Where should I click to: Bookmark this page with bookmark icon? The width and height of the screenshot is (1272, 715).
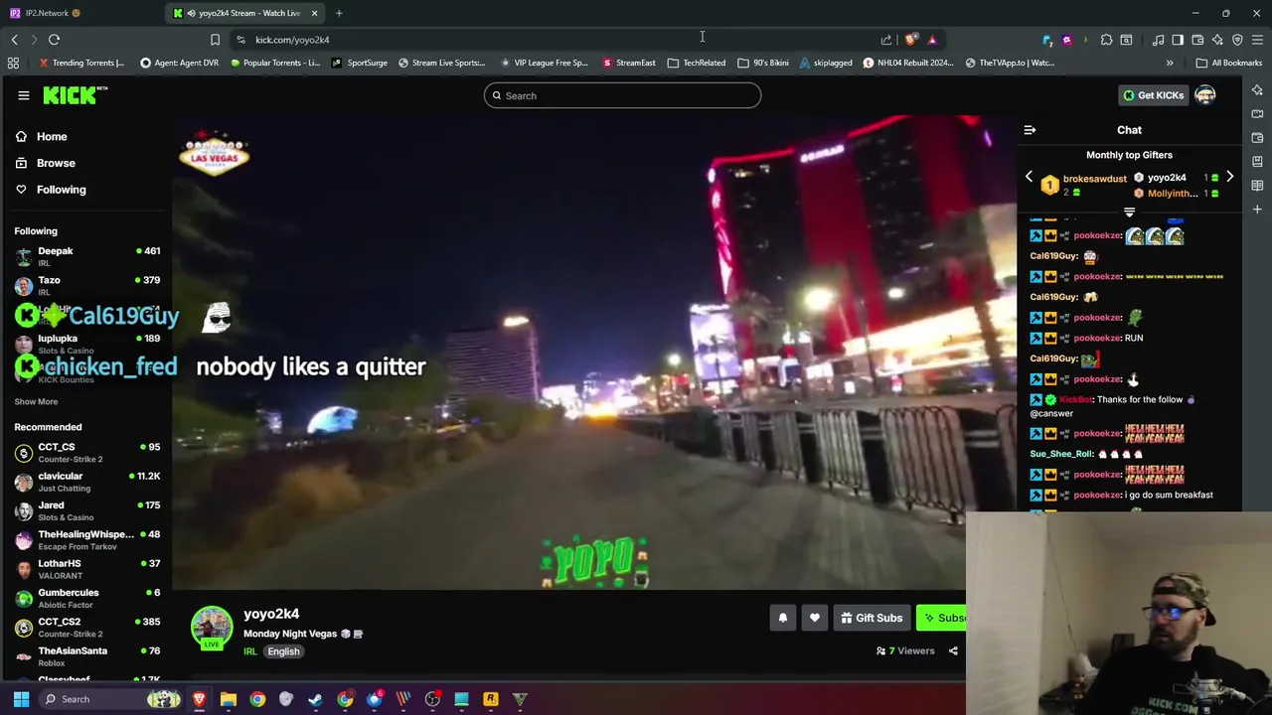pos(215,40)
